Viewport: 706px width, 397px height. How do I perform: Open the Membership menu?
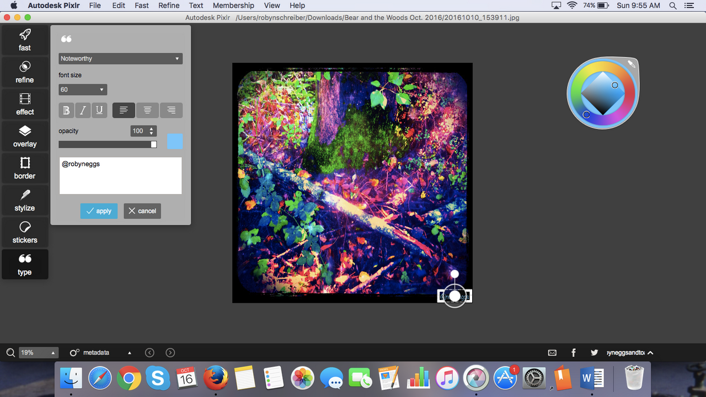pyautogui.click(x=233, y=6)
